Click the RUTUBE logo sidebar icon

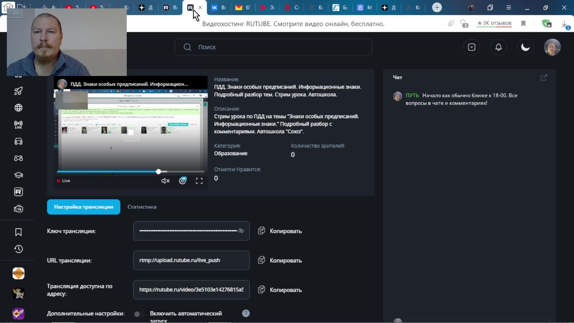coord(19,192)
